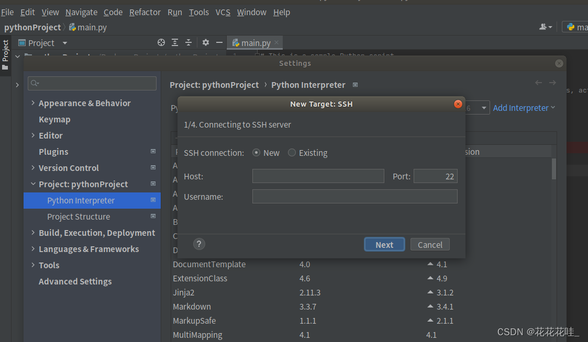The height and width of the screenshot is (342, 588).
Task: Select the Python Interpreter tree item
Action: coord(92,200)
